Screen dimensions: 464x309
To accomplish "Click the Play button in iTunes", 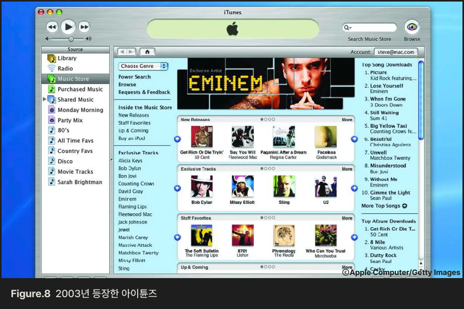I will [x=68, y=27].
